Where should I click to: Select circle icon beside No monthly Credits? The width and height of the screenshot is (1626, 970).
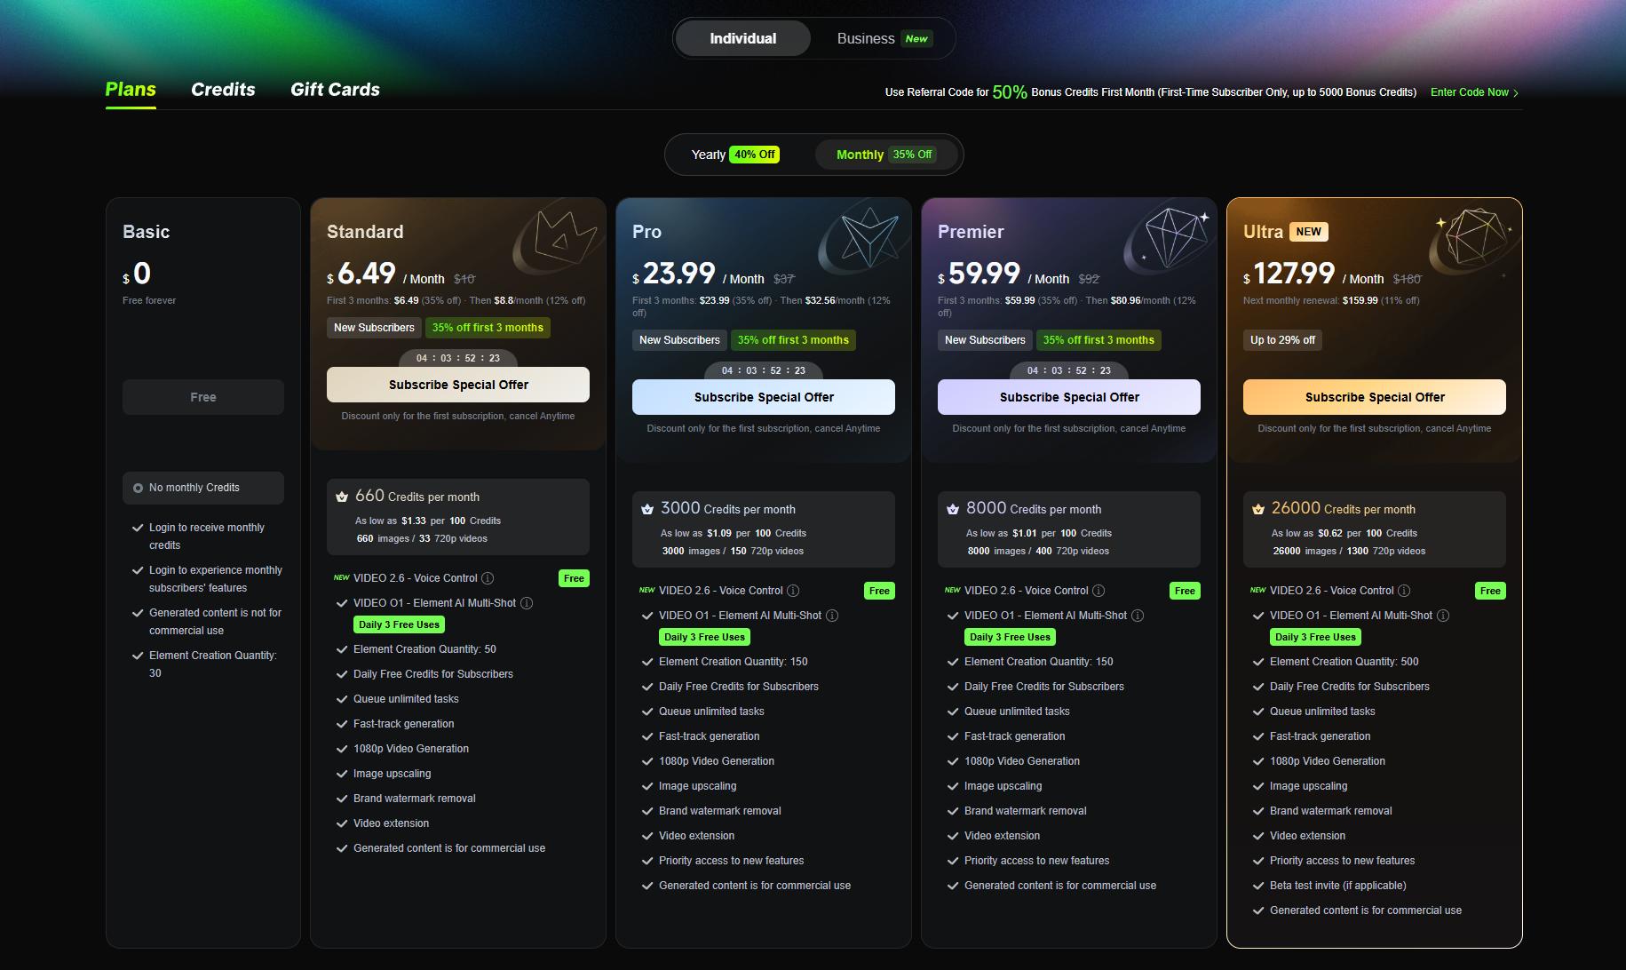[x=138, y=488]
